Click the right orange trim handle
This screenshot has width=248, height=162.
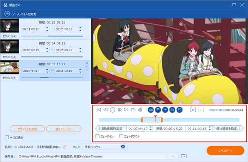click(x=162, y=120)
